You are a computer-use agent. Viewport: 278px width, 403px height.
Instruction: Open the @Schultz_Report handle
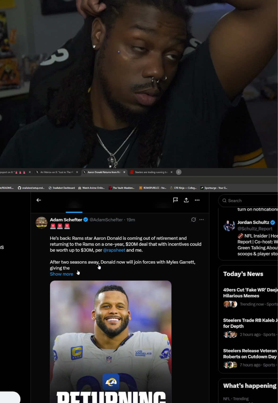[255, 229]
